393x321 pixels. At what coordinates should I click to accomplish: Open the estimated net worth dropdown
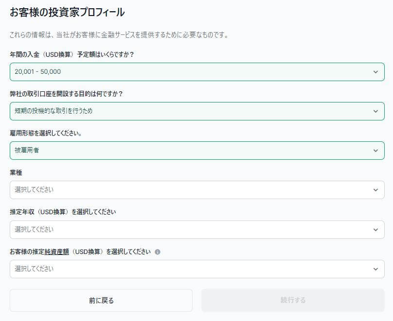pos(195,269)
